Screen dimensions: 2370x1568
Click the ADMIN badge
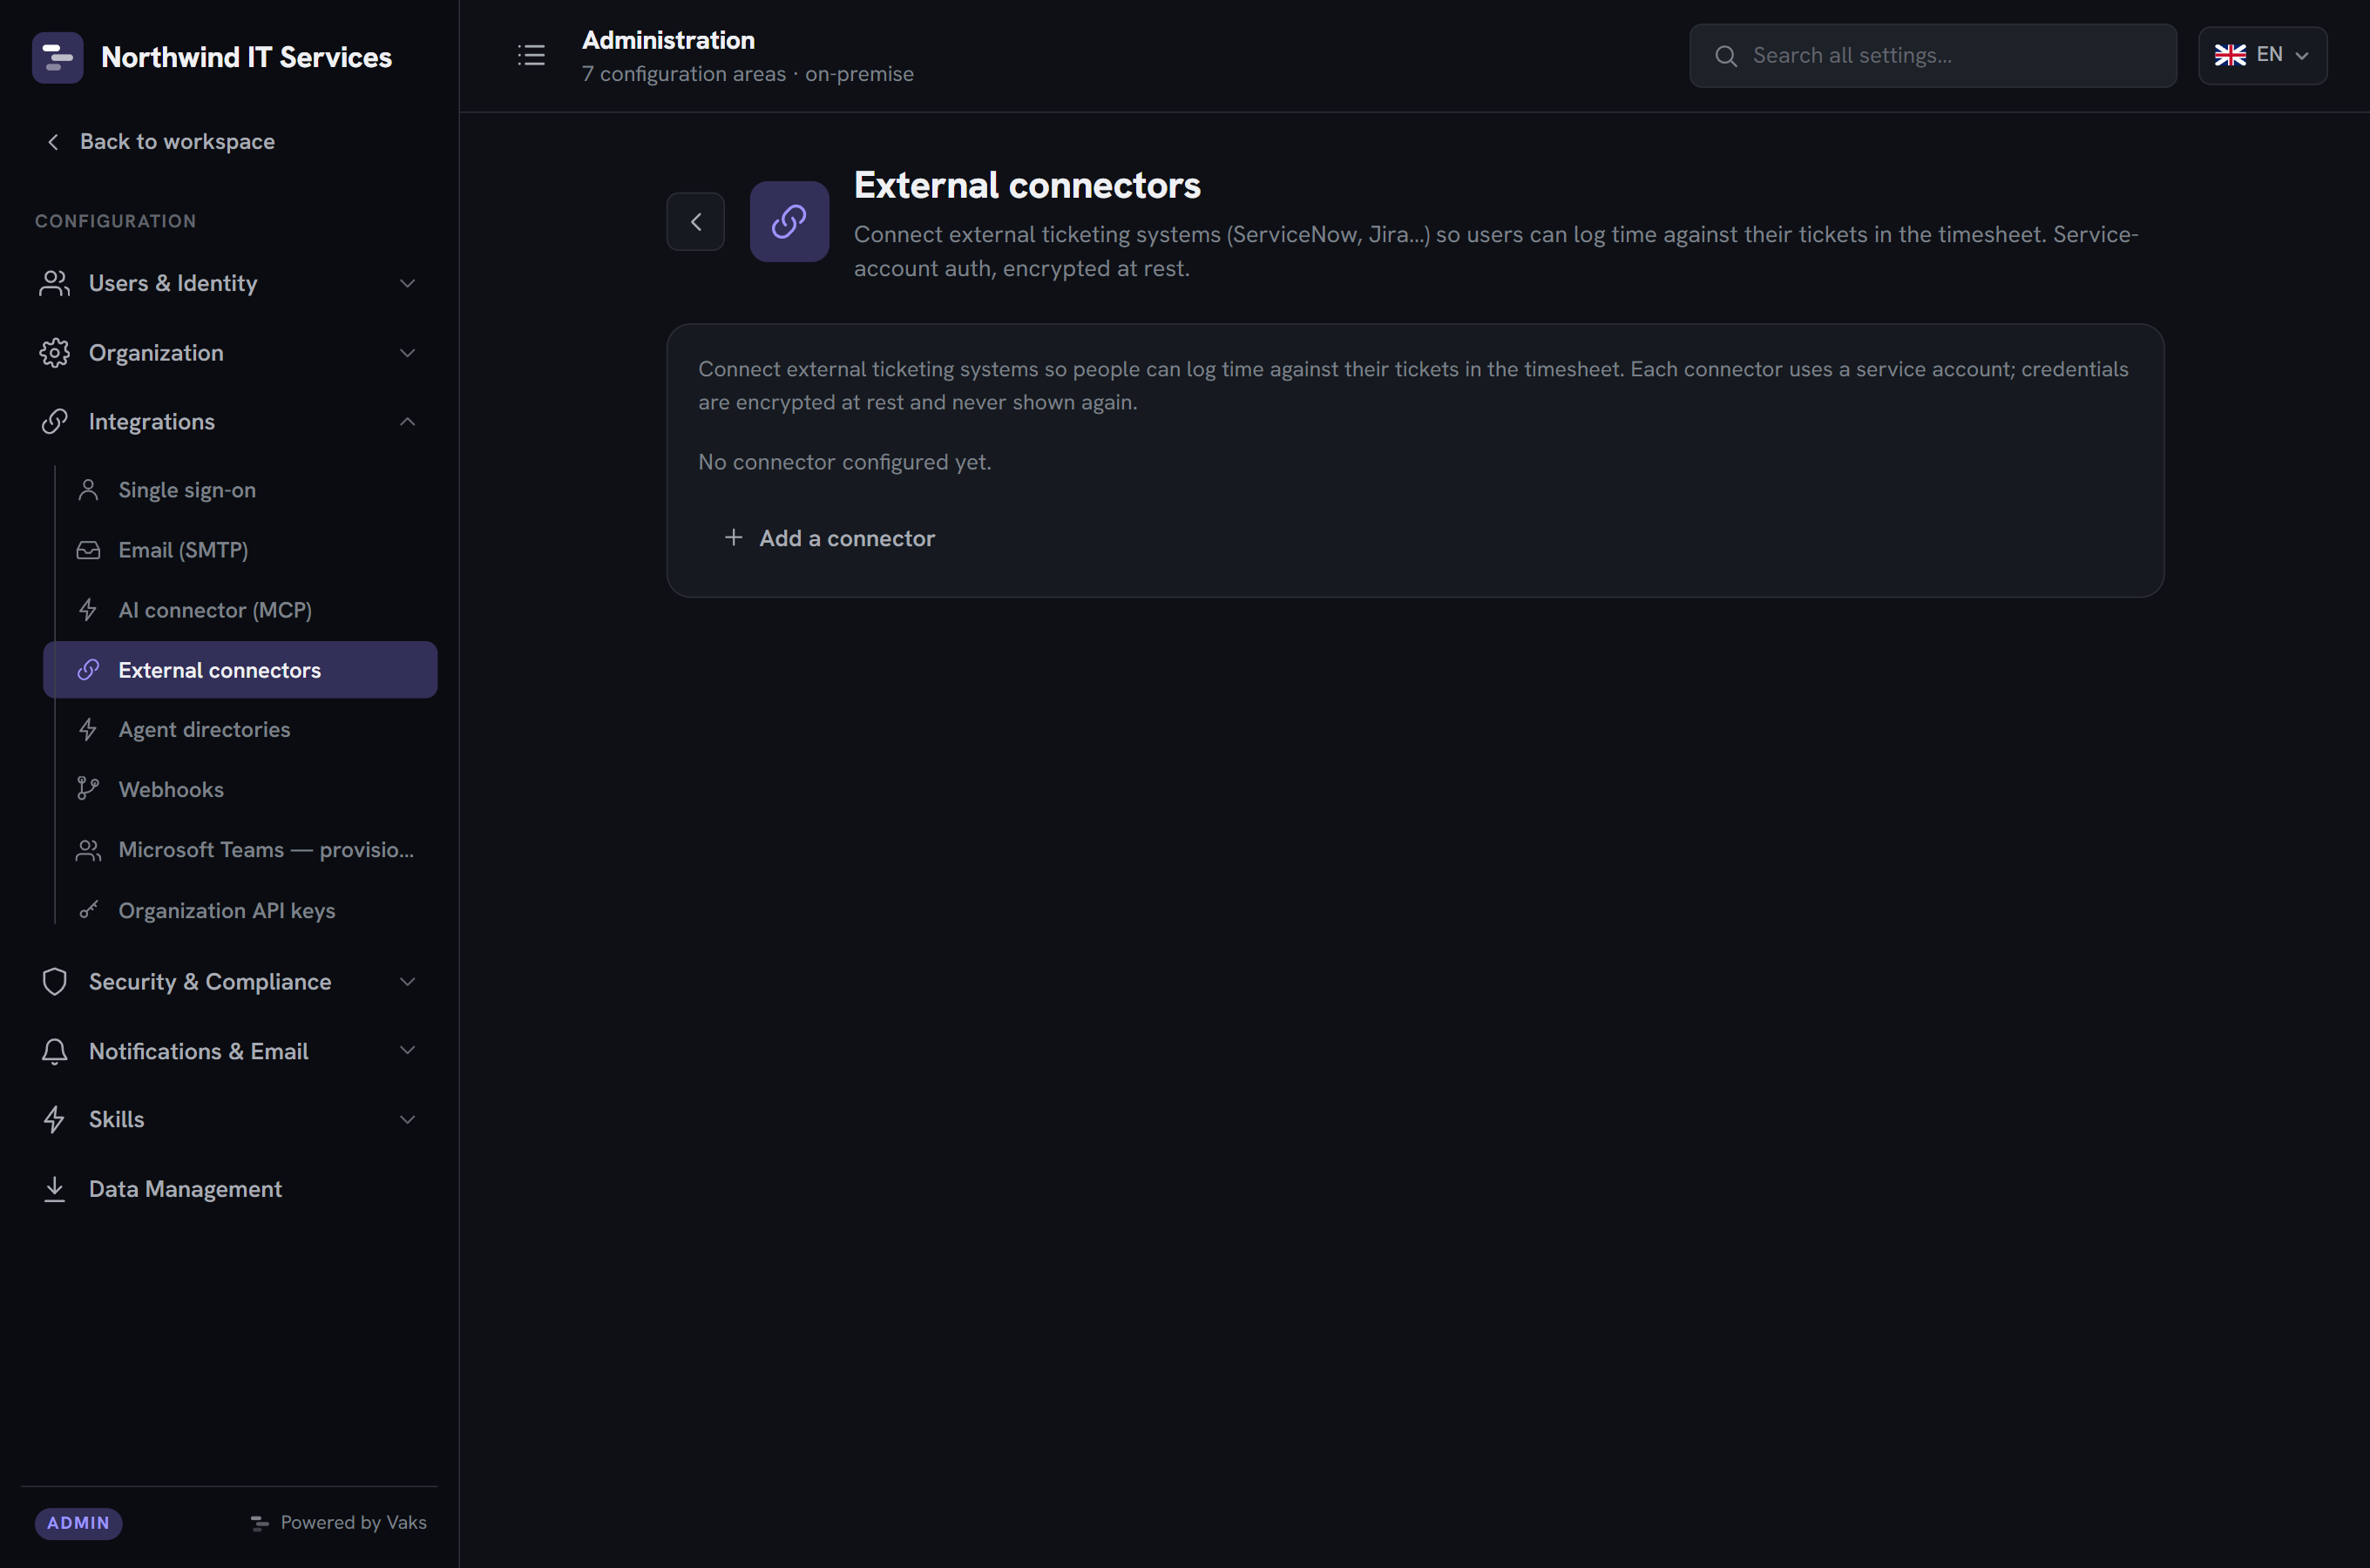[x=78, y=1523]
